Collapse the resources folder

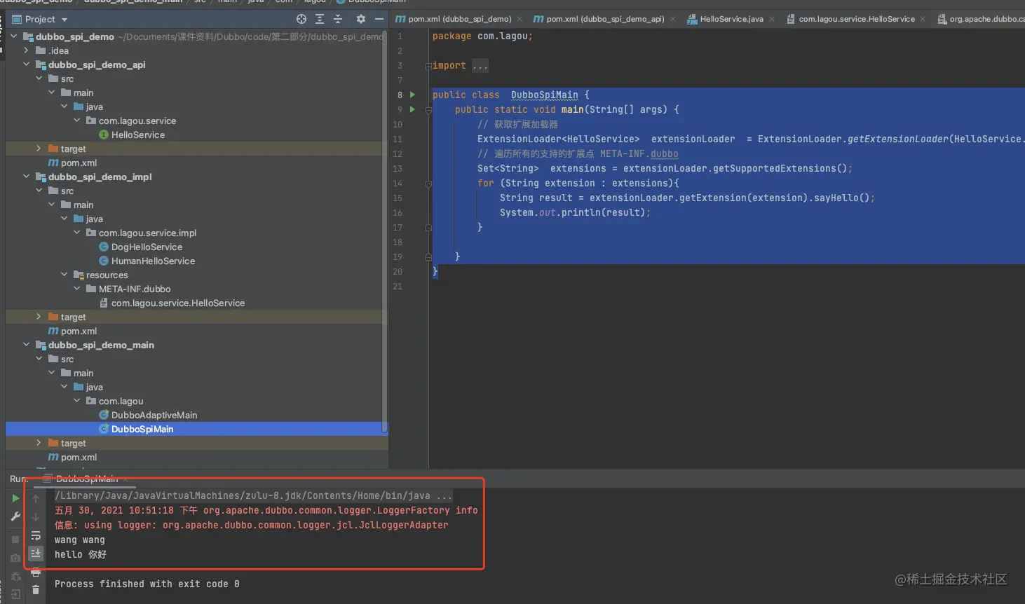[x=65, y=275]
